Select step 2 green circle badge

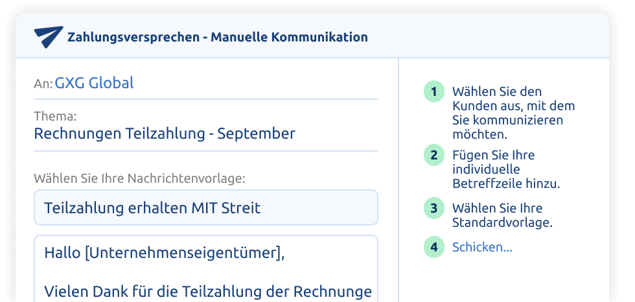tap(434, 155)
